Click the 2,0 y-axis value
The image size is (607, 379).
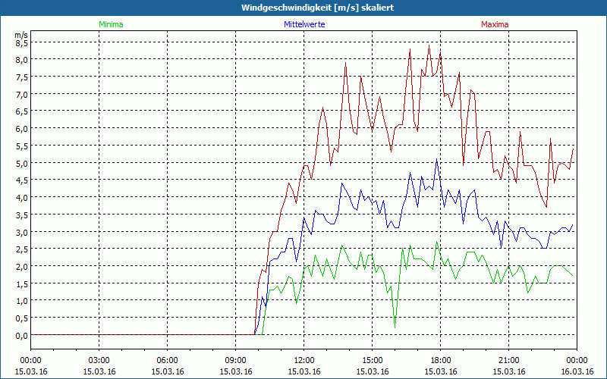22,267
